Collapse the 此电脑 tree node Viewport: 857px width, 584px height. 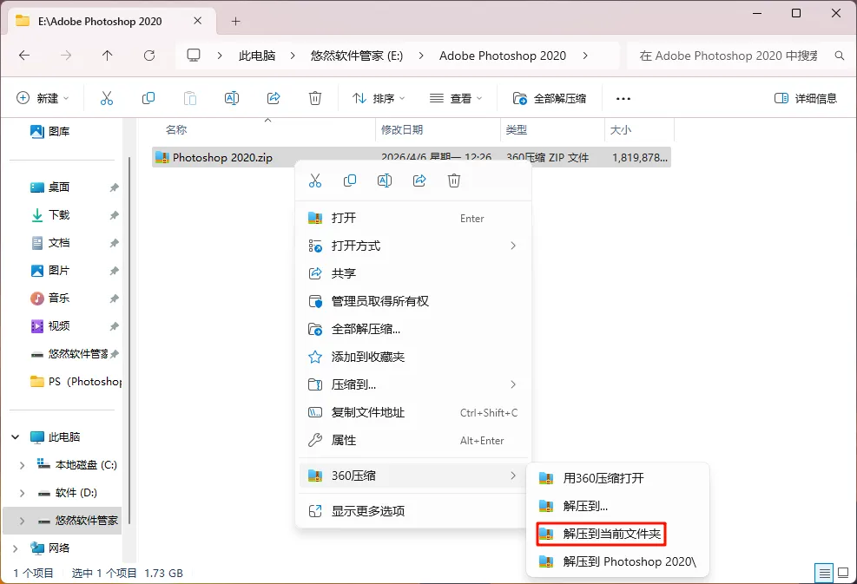(x=16, y=437)
